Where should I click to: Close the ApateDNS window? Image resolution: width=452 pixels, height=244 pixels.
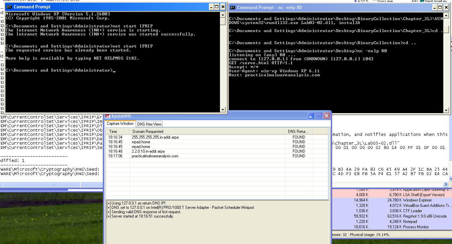pyautogui.click(x=326, y=116)
